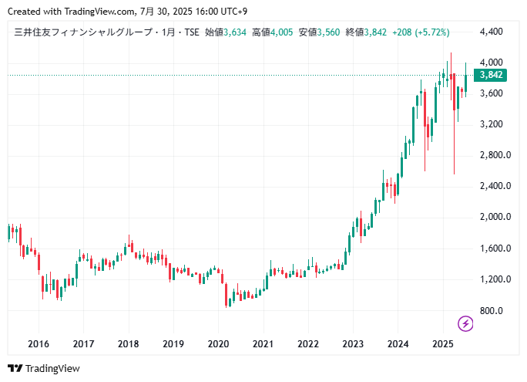The image size is (527, 382).
Task: Click the current price label 3,842
Action: click(x=490, y=75)
